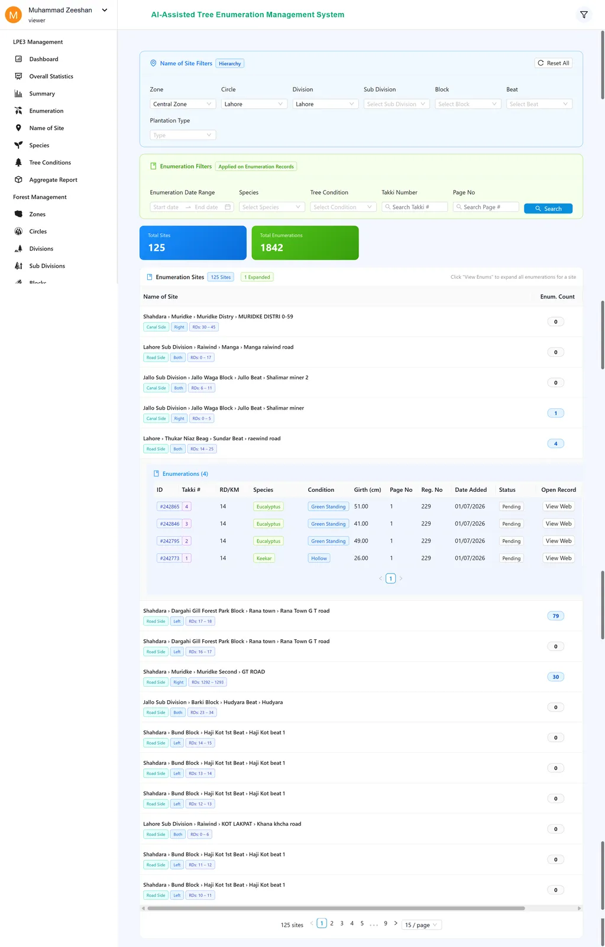605x947 pixels.
Task: Go to page 2 of enumeration sites
Action: coord(332,923)
